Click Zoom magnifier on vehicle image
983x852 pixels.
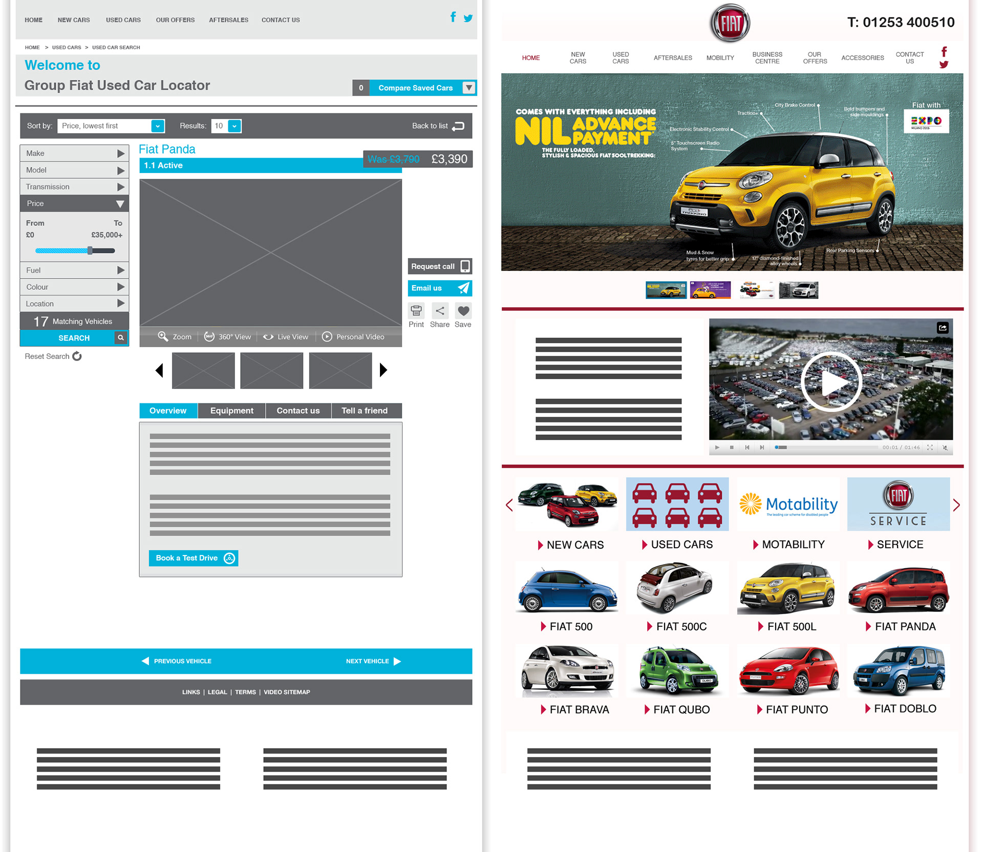point(163,336)
